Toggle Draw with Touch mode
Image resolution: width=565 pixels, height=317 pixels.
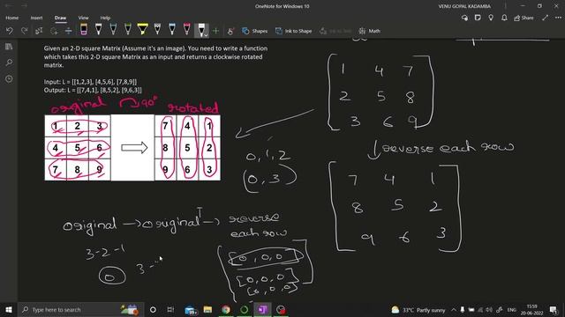pyautogui.click(x=230, y=31)
